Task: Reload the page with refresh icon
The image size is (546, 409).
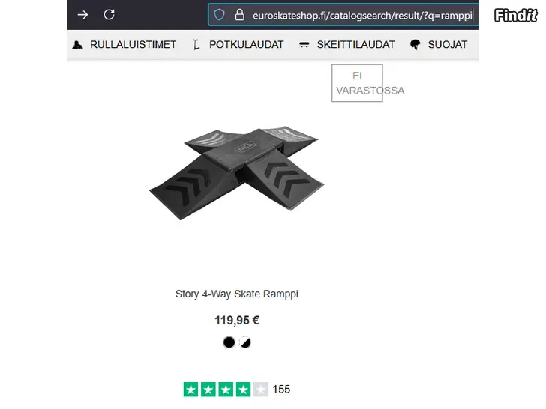Action: pyautogui.click(x=109, y=15)
